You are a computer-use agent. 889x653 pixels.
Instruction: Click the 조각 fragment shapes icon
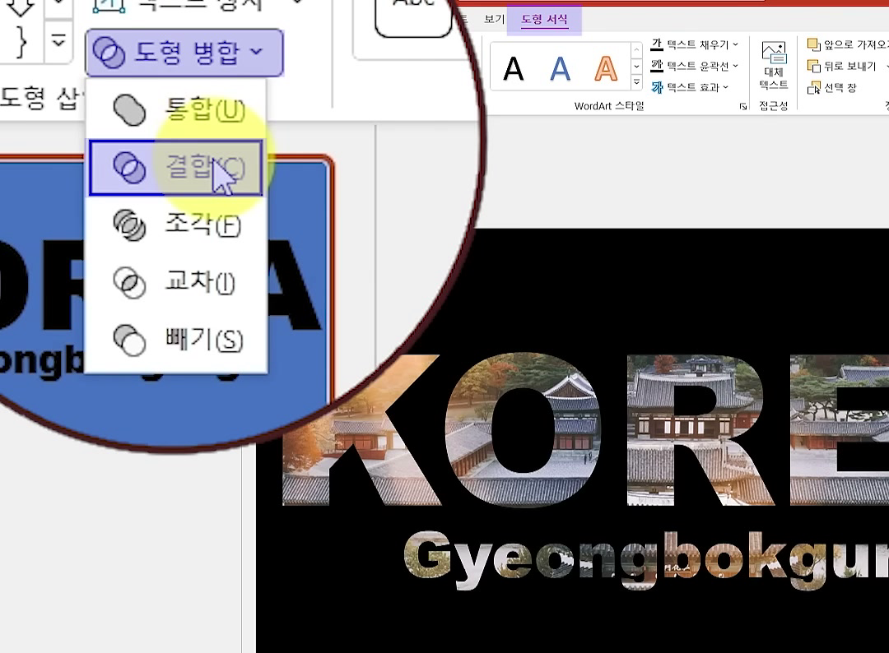pyautogui.click(x=129, y=225)
